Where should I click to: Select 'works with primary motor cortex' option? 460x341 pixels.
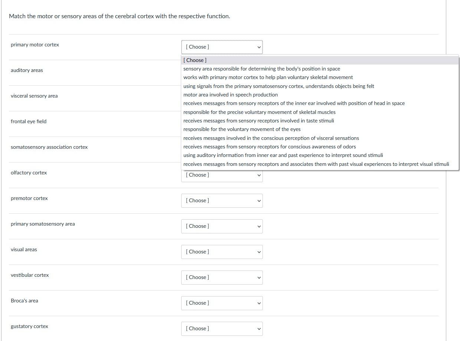pos(268,78)
